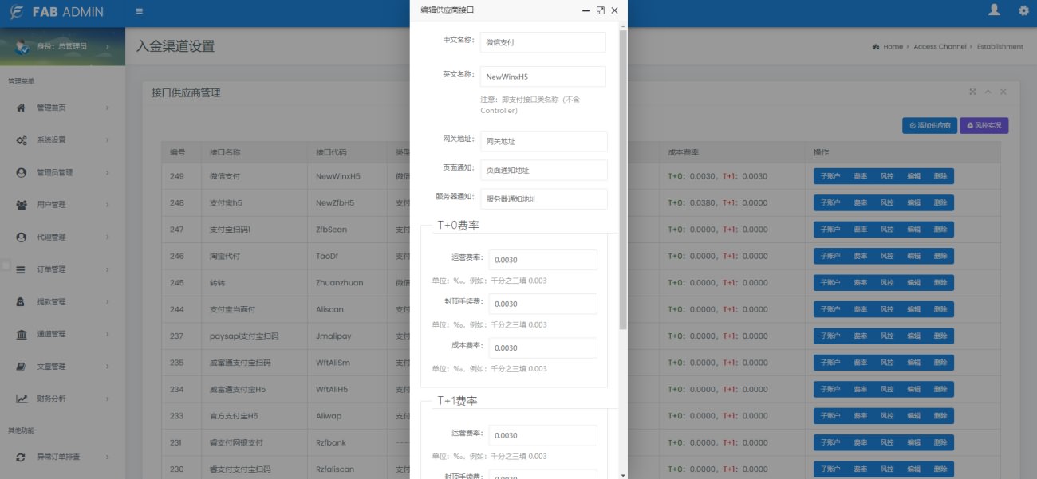Screen dimensions: 1037x479
Task: Click the 用户管理 group icon
Action: coord(22,205)
